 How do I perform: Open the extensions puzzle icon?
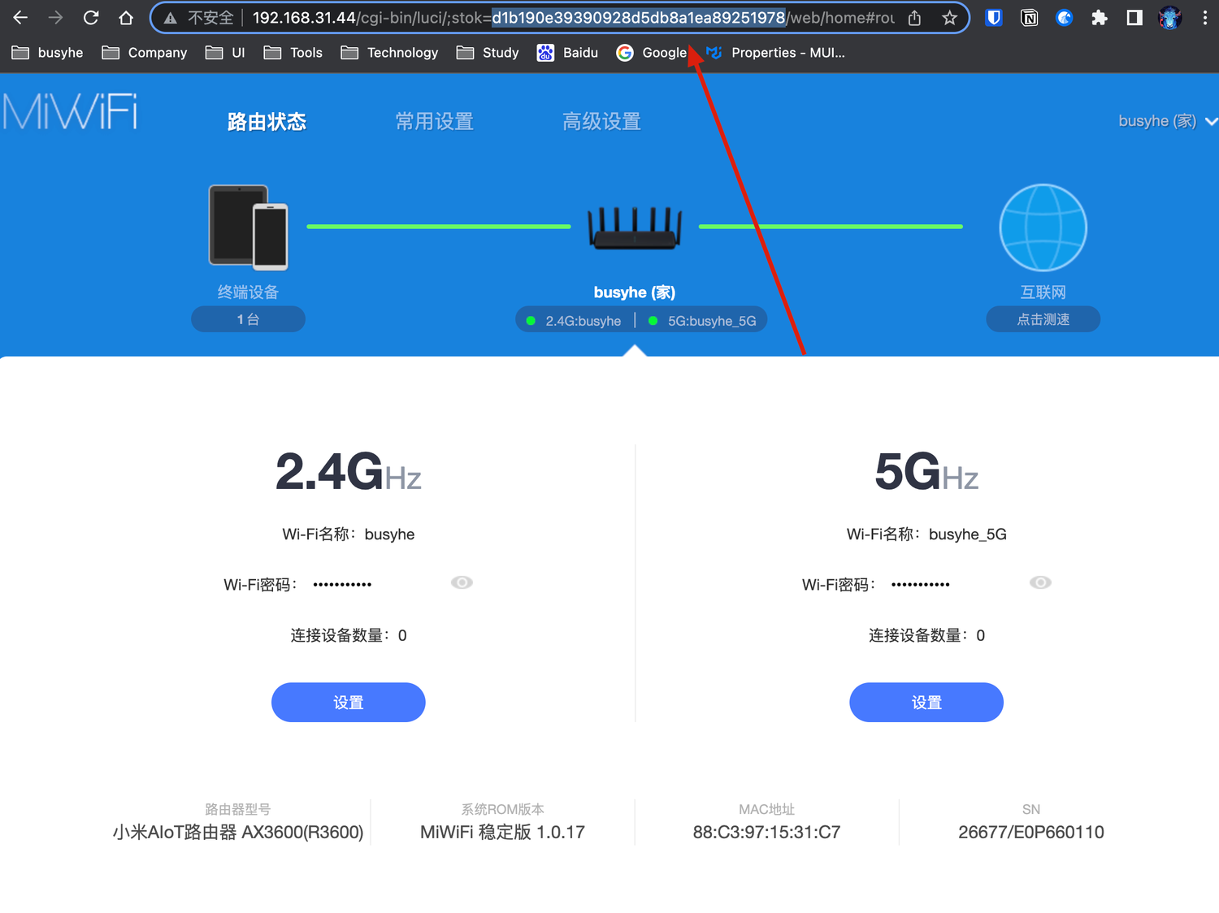coord(1099,18)
